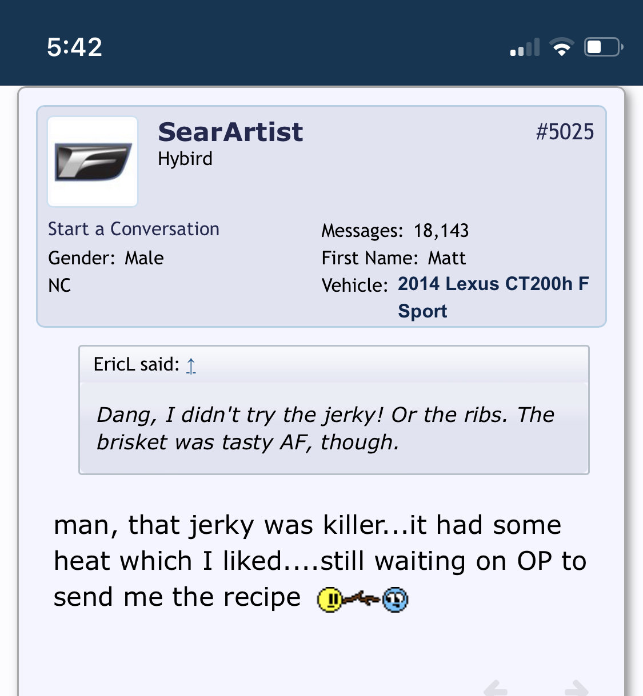Viewport: 643px width, 696px height.
Task: Open post permalink #5025
Action: [565, 132]
